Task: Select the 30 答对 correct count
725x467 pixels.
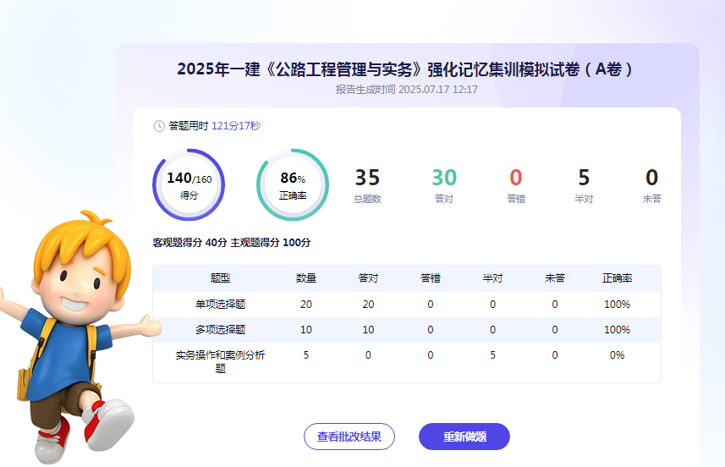Action: coord(444,185)
